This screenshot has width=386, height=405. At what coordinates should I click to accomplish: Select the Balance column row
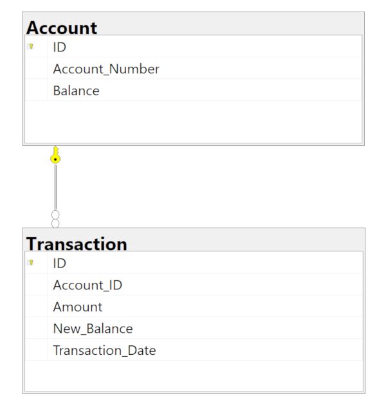click(194, 90)
